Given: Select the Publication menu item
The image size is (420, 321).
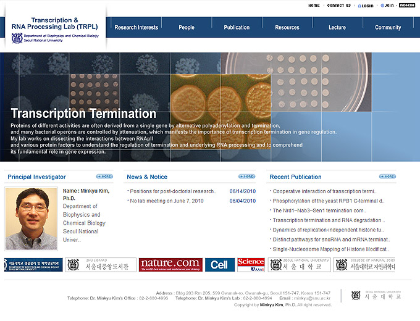Looking at the screenshot, I should pyautogui.click(x=237, y=27).
